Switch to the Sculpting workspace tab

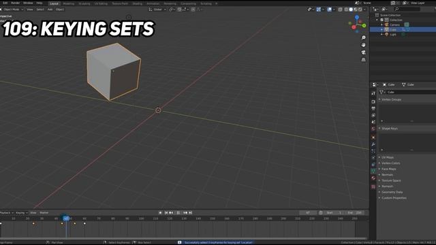click(x=84, y=3)
